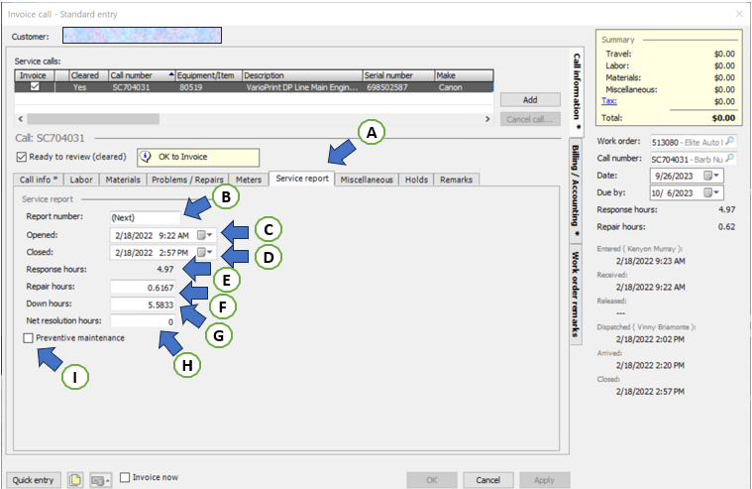This screenshot has width=752, height=489.
Task: Click the Call number lookup magnifier icon
Action: pos(729,158)
